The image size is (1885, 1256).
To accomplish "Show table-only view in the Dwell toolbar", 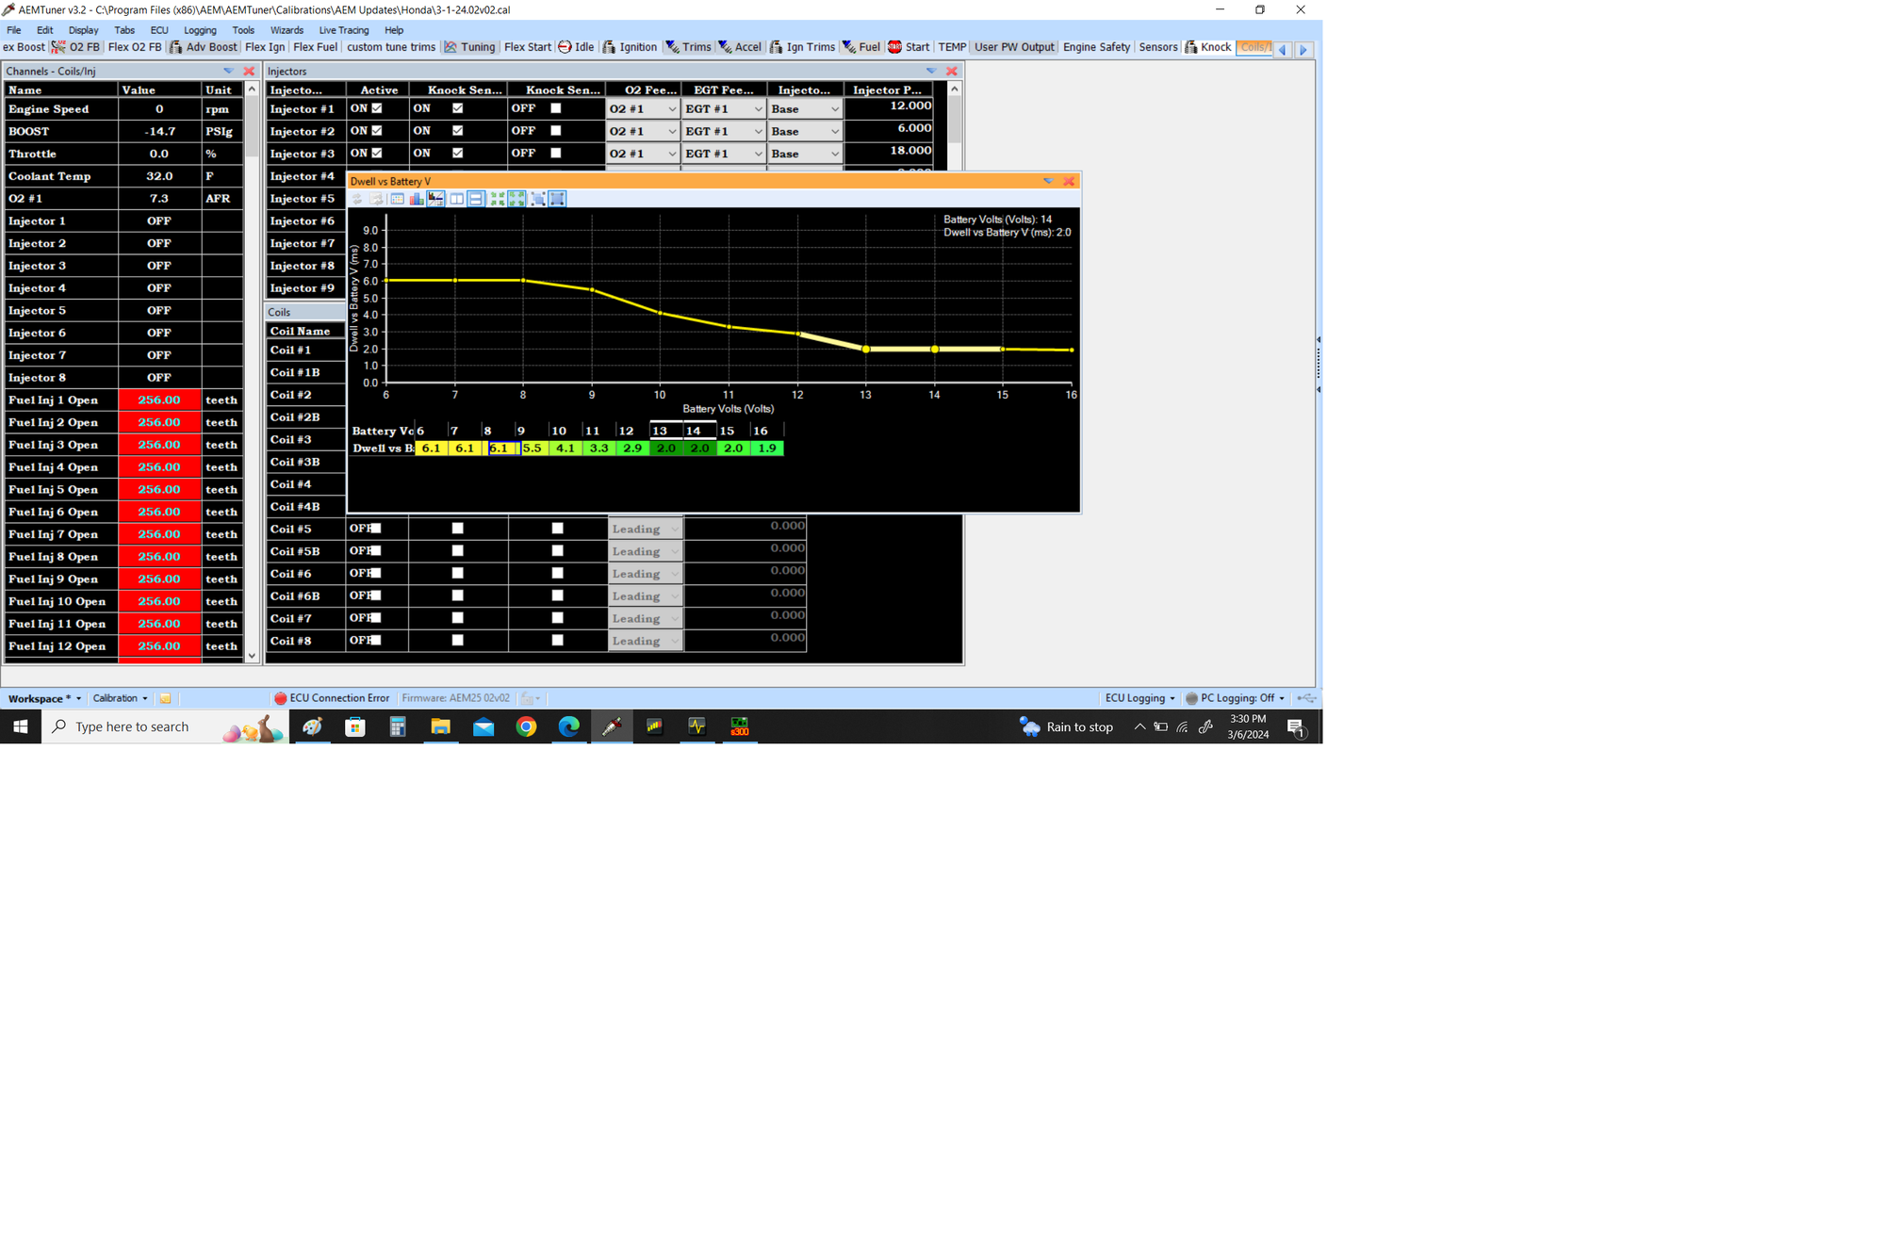I will [x=397, y=199].
